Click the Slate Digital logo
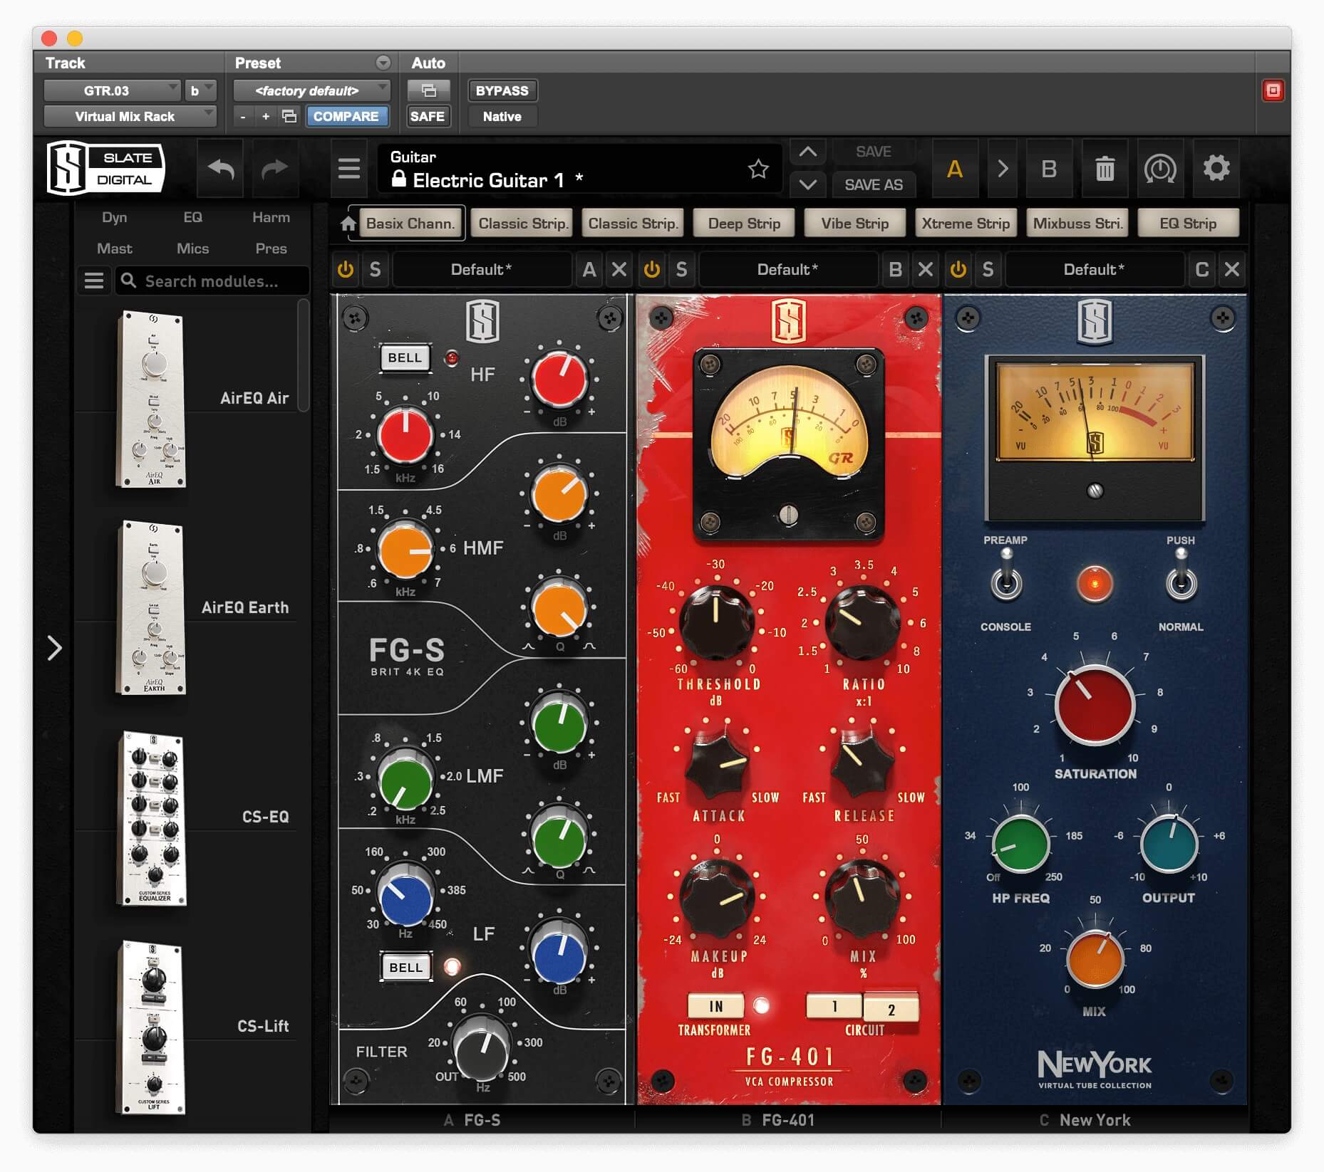Screen dimensions: 1324x1172 pyautogui.click(x=105, y=168)
